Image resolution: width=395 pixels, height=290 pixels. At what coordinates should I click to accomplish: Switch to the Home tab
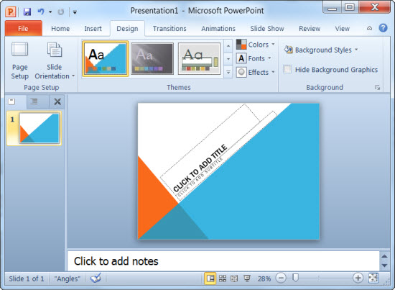(60, 29)
